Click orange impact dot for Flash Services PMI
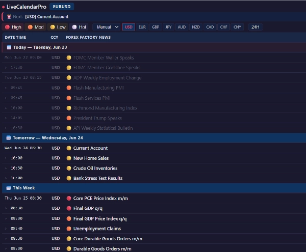The width and height of the screenshot is (306, 252). tap(69, 98)
